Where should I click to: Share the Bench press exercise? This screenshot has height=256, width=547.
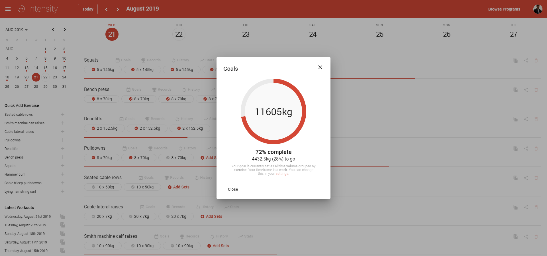pos(526,90)
